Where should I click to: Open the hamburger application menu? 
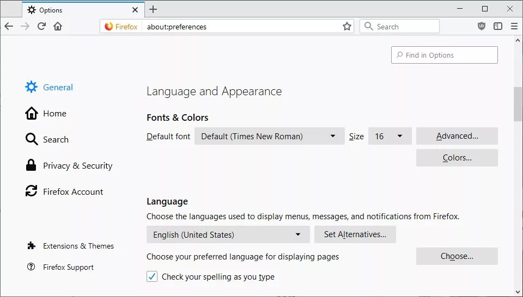pyautogui.click(x=514, y=26)
